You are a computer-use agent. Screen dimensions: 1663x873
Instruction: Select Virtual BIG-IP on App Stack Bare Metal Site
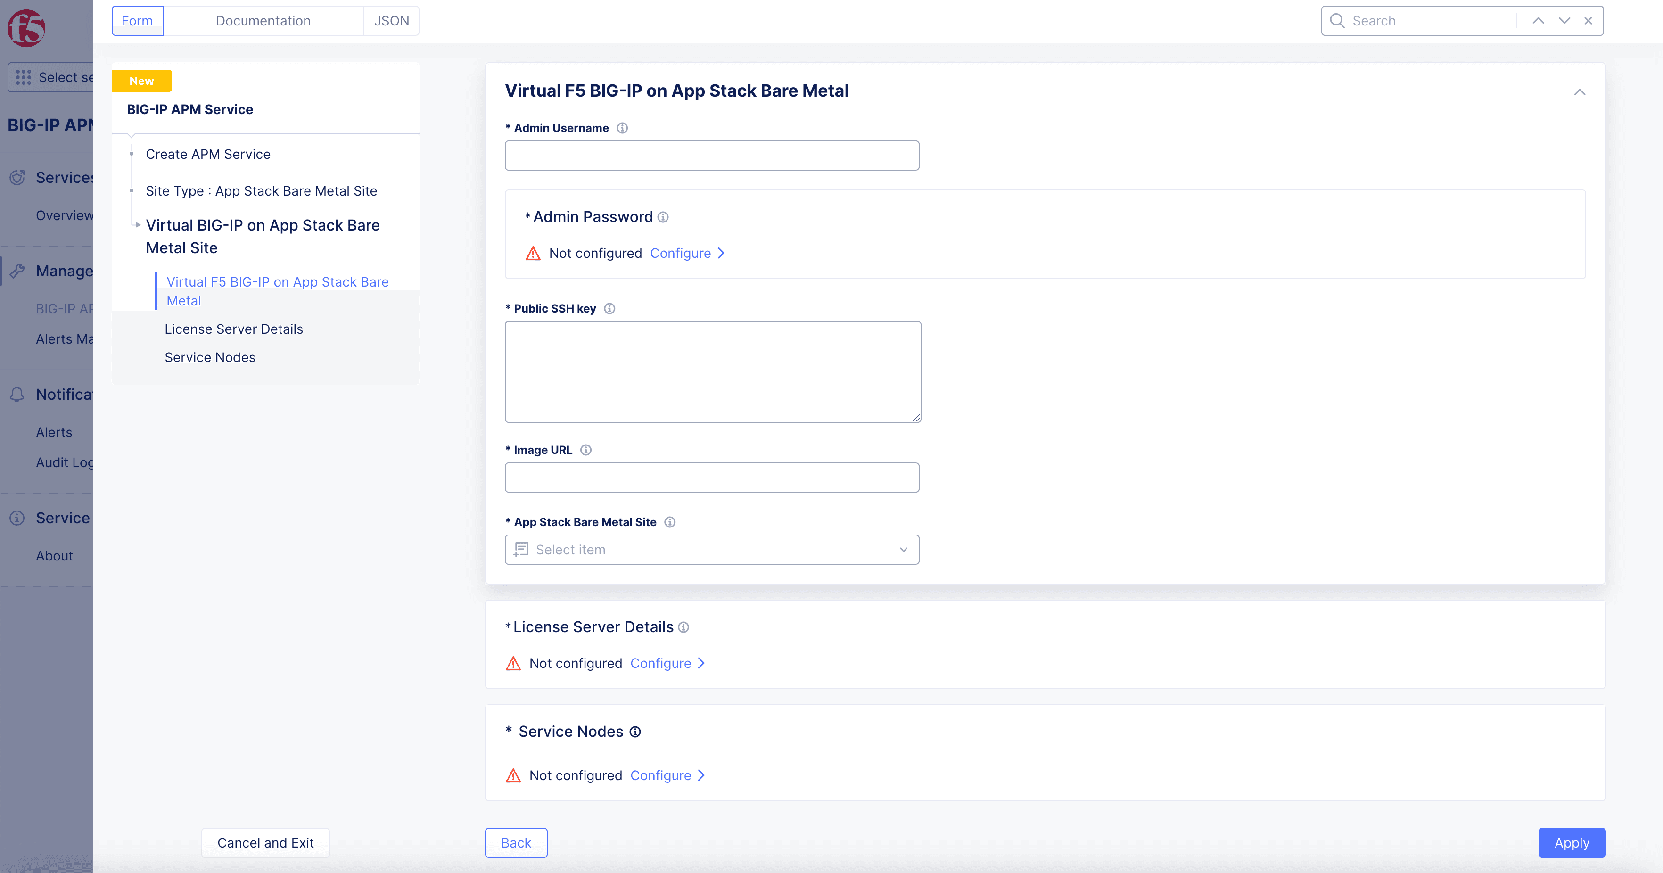[x=263, y=236]
